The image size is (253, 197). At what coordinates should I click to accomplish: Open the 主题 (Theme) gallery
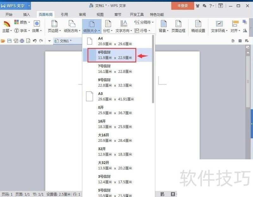click(7, 26)
